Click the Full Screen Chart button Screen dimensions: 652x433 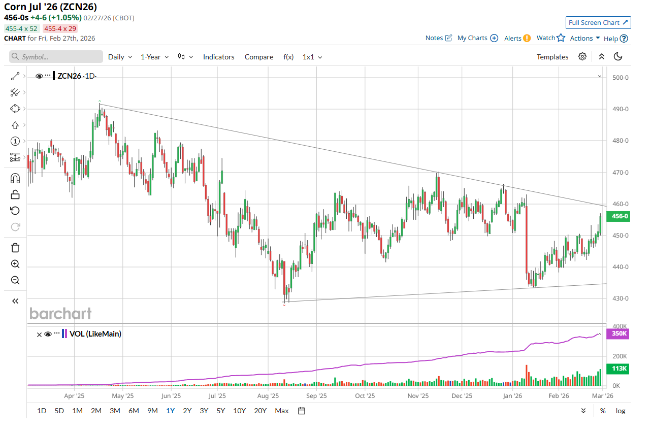click(x=598, y=22)
